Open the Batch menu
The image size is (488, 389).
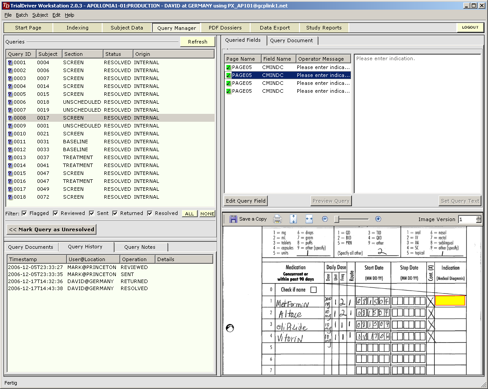tap(22, 15)
